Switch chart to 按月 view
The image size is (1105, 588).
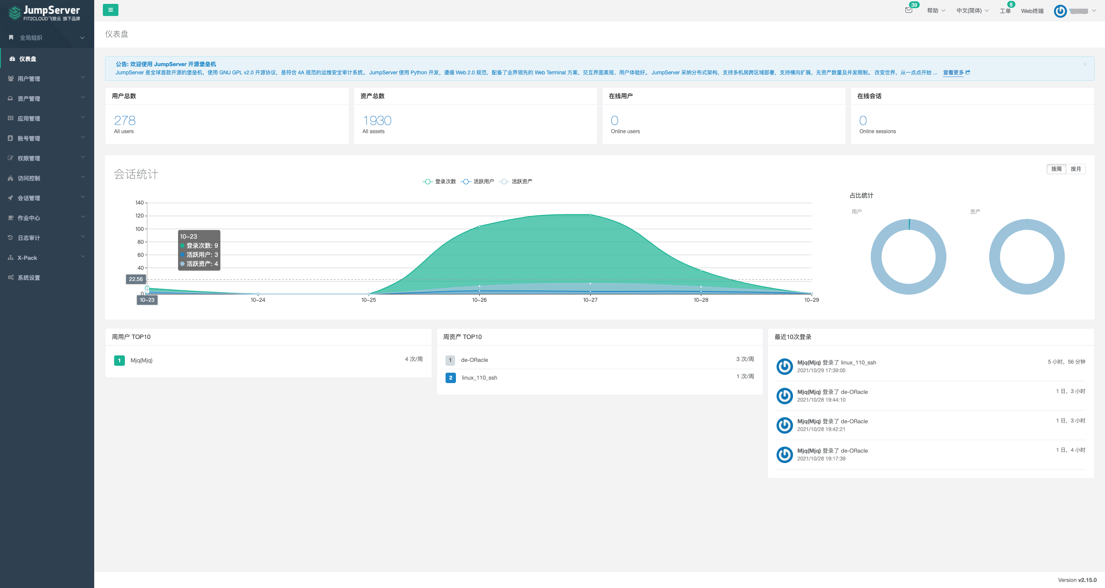[1076, 169]
